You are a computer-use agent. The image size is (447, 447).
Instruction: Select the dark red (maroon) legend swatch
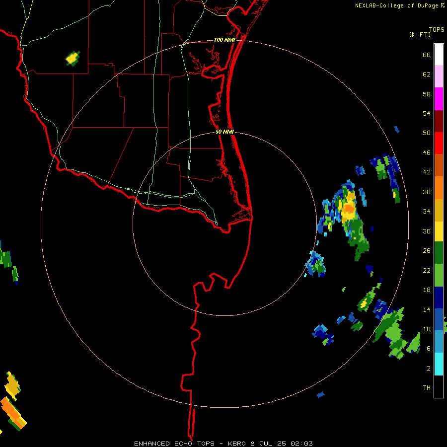[439, 121]
